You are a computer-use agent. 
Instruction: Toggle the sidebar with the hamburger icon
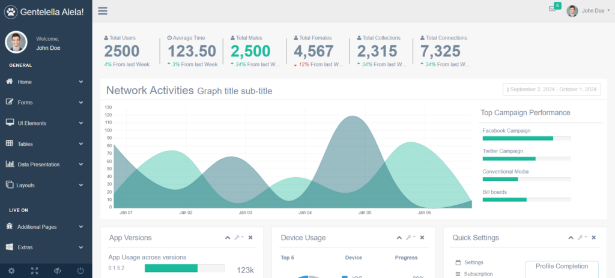pyautogui.click(x=103, y=11)
